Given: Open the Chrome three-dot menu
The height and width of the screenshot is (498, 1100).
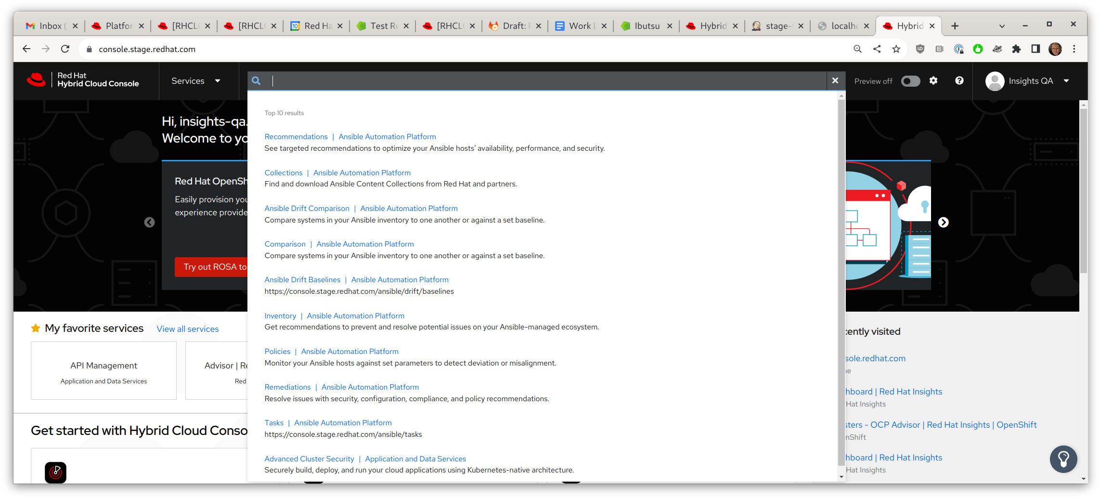Looking at the screenshot, I should pos(1074,49).
